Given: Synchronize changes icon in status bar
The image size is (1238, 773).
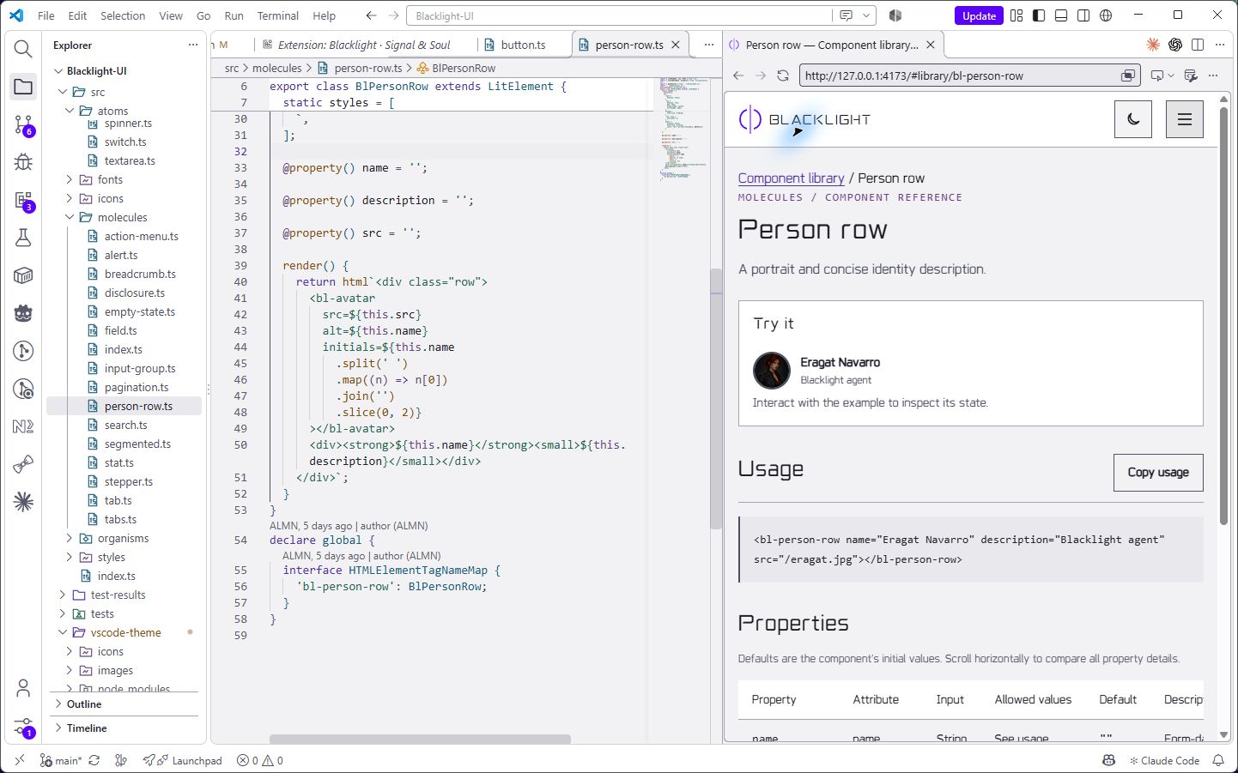Looking at the screenshot, I should 94,760.
